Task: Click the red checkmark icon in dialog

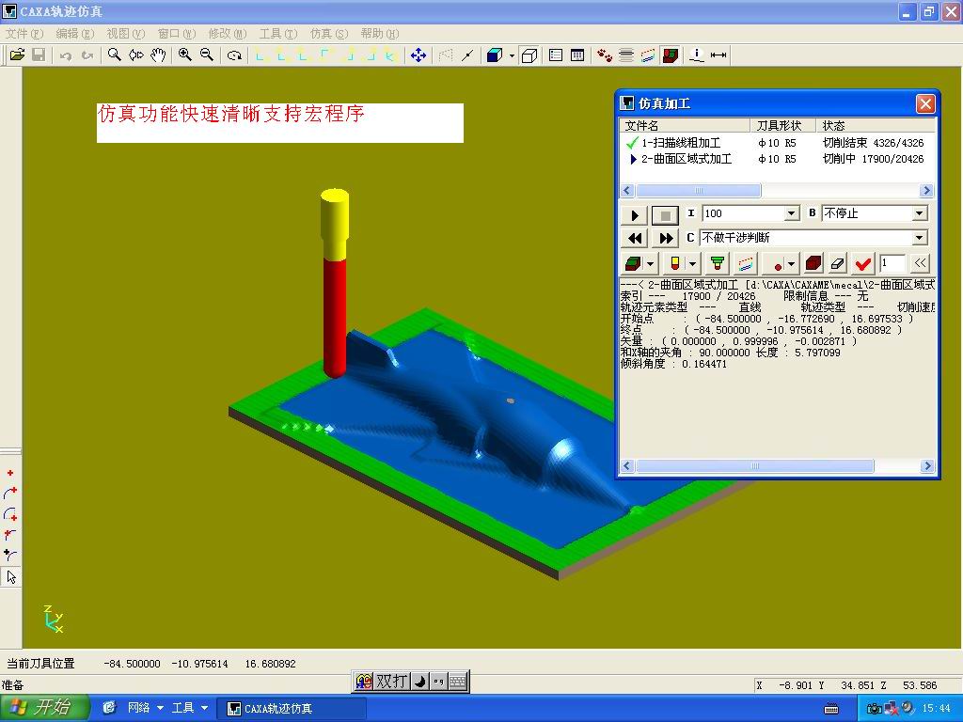Action: point(863,264)
